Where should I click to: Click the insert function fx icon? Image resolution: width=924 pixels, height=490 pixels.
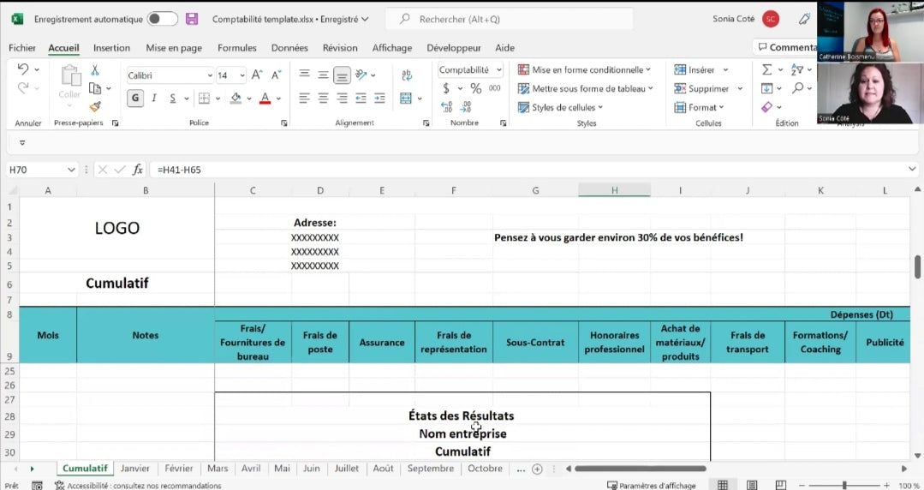[x=137, y=170]
